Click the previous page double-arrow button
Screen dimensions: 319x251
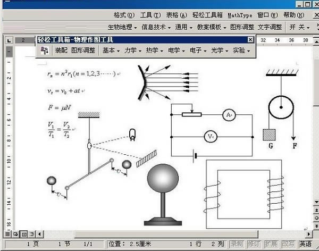click(316, 210)
